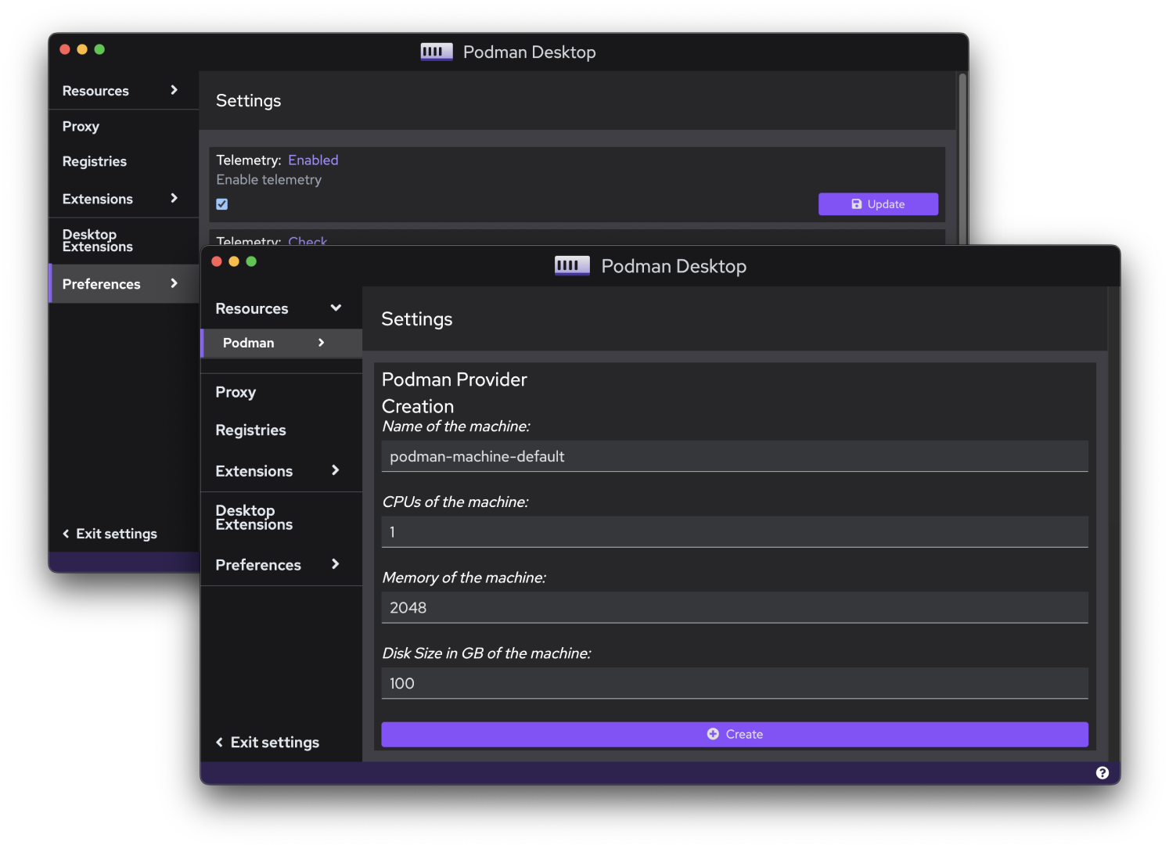Click the Name of the machine field
Image resolution: width=1169 pixels, height=849 pixels.
[735, 456]
